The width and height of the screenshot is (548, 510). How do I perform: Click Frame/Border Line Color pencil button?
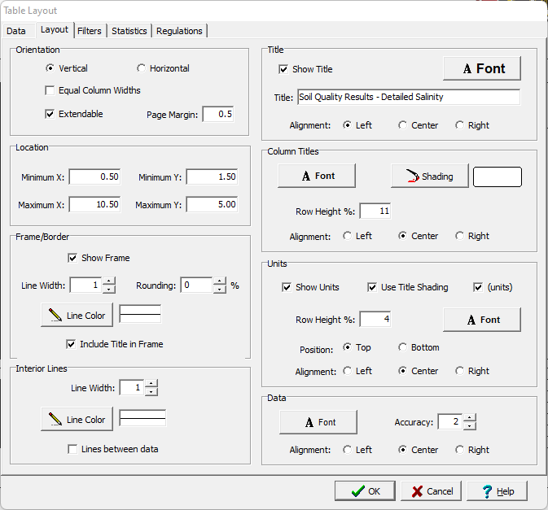[77, 315]
